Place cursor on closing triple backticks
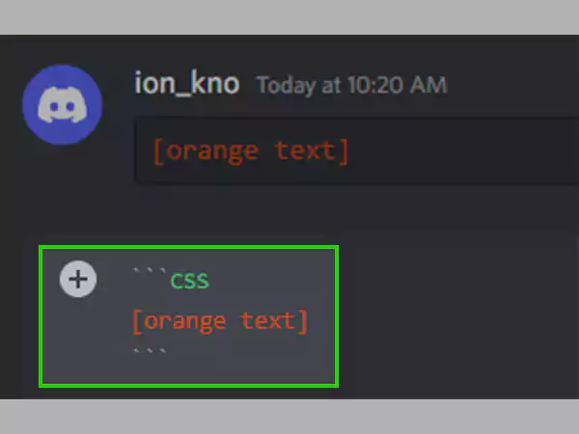The height and width of the screenshot is (434, 579). (x=150, y=350)
